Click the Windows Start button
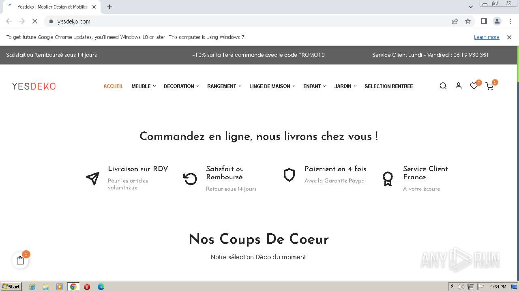 click(x=11, y=286)
